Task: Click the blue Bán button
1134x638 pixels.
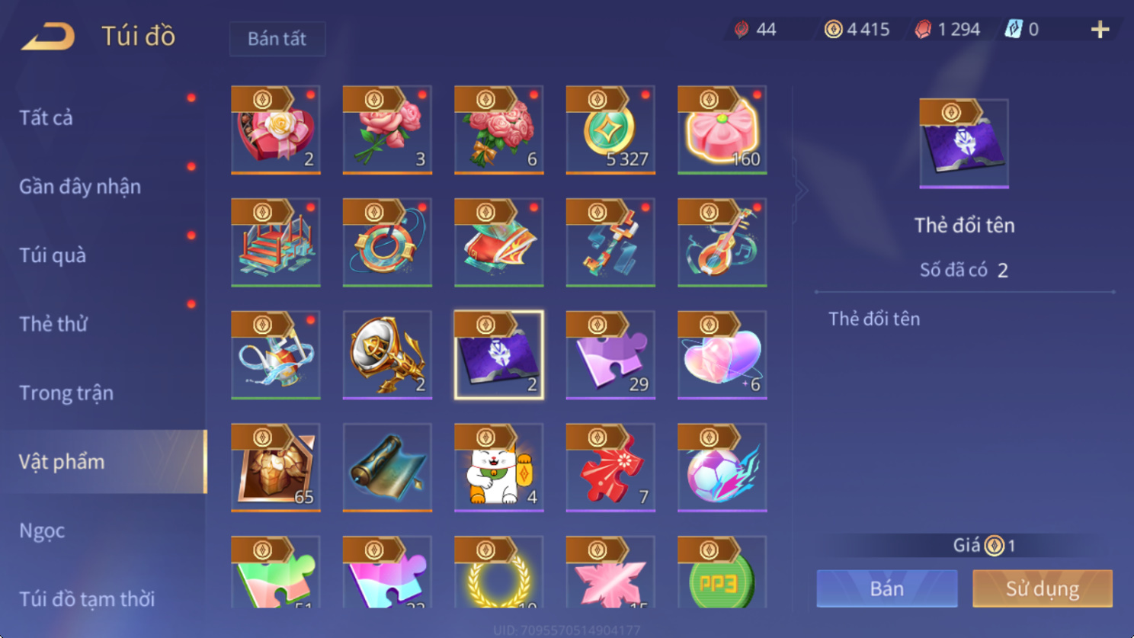Action: [887, 588]
